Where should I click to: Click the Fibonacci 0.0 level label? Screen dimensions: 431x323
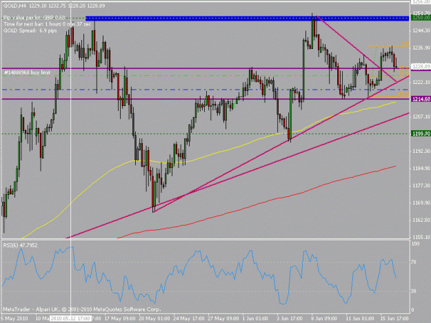click(405, 43)
